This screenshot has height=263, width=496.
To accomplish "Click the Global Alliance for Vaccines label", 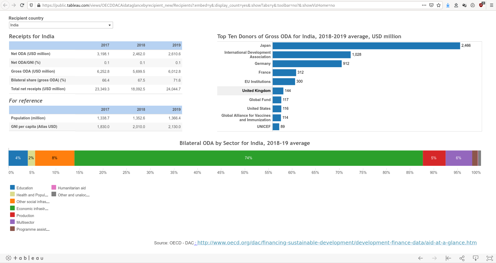I will (x=246, y=118).
